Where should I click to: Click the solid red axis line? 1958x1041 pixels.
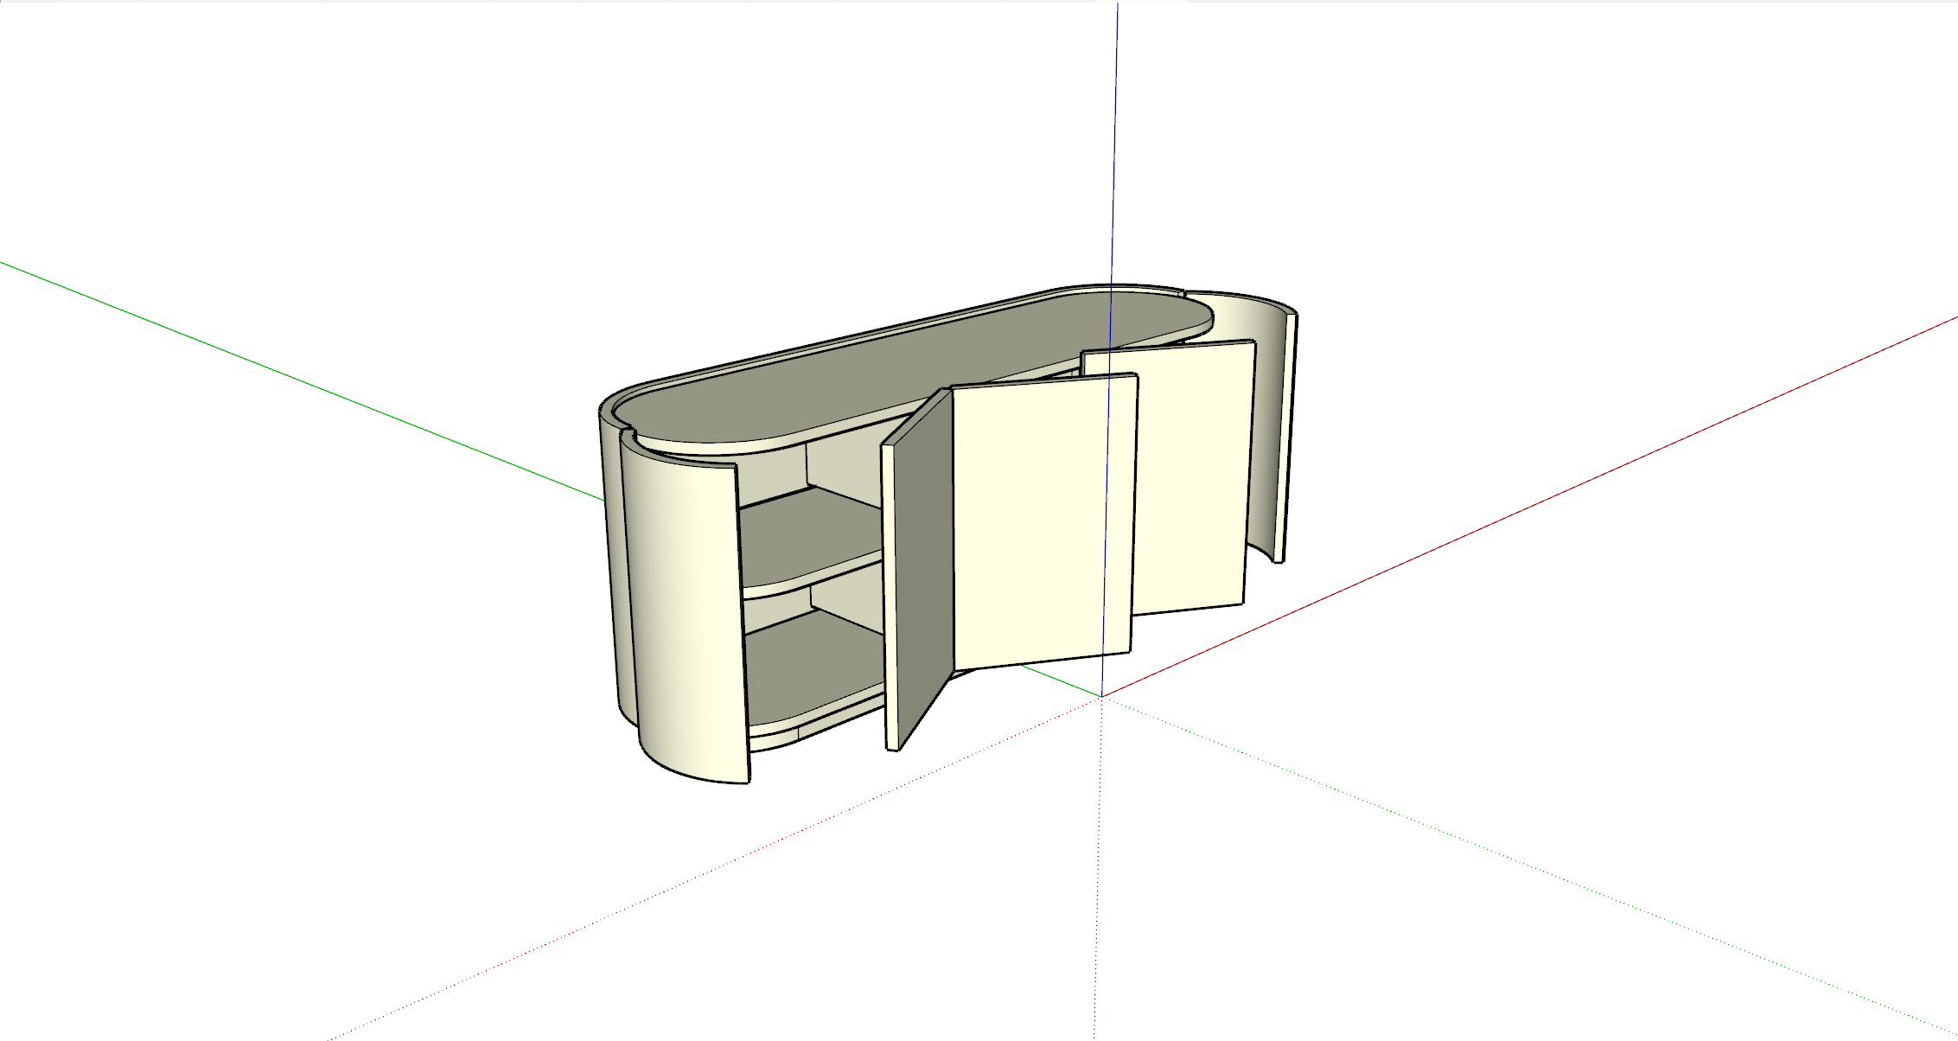click(1556, 494)
